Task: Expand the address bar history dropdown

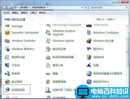Action: point(82,8)
